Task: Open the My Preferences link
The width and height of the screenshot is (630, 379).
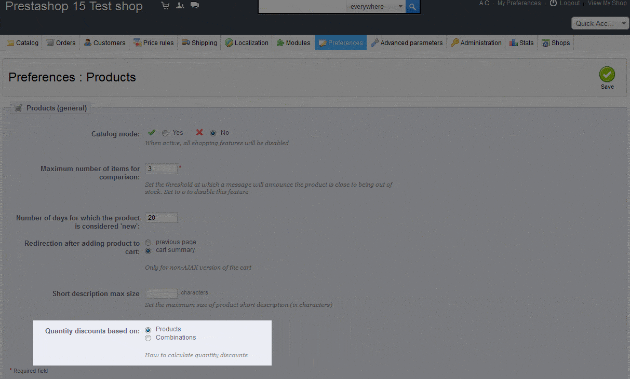Action: coord(519,3)
